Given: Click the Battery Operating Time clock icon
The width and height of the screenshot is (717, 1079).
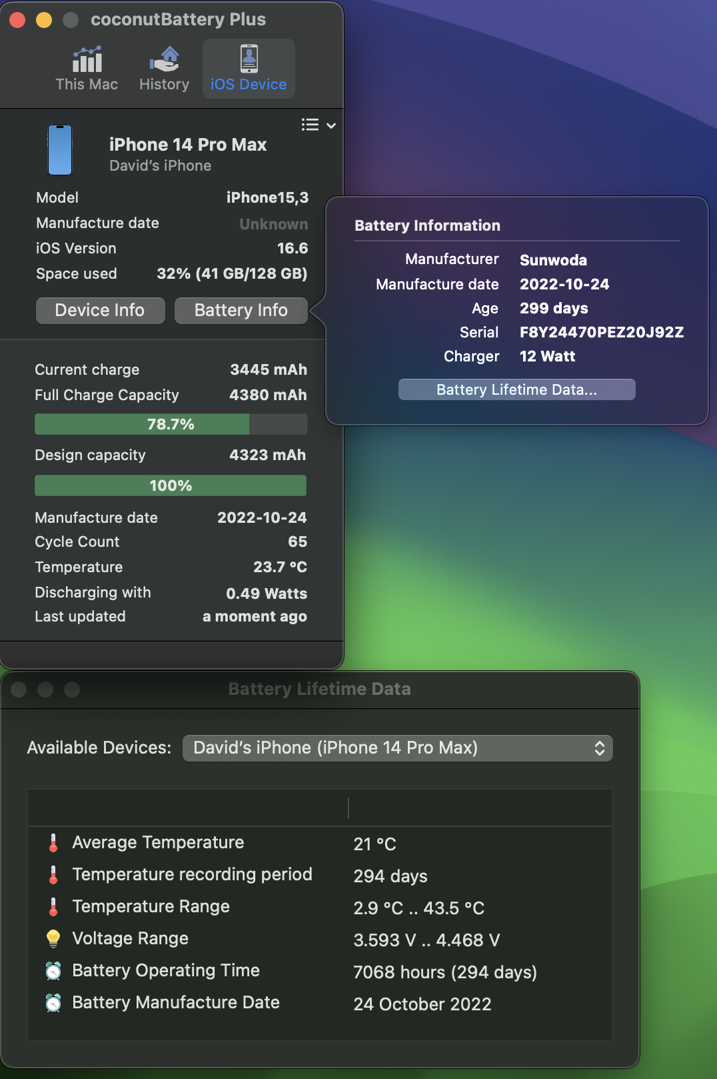Looking at the screenshot, I should point(53,971).
